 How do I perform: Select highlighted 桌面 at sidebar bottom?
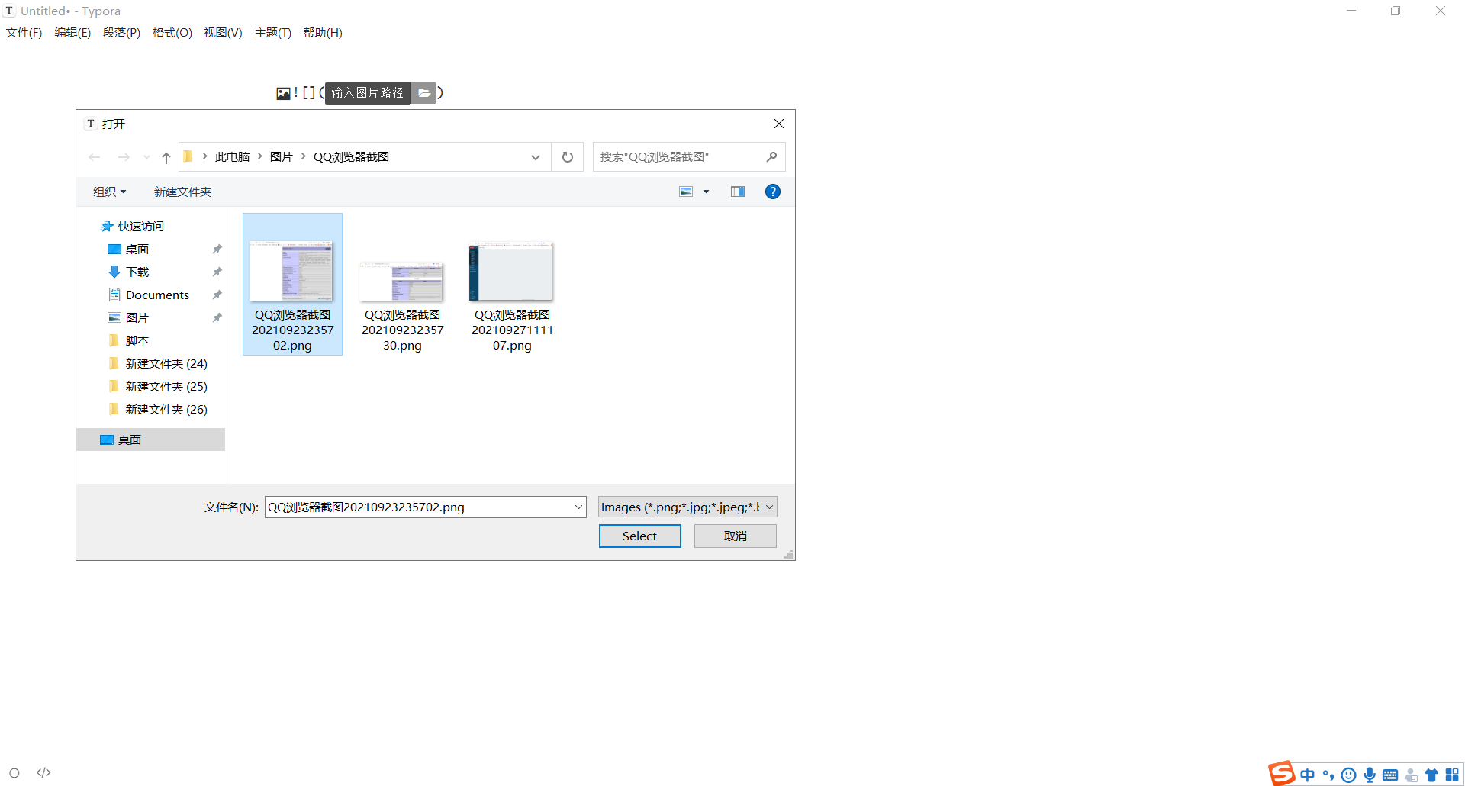pyautogui.click(x=150, y=440)
